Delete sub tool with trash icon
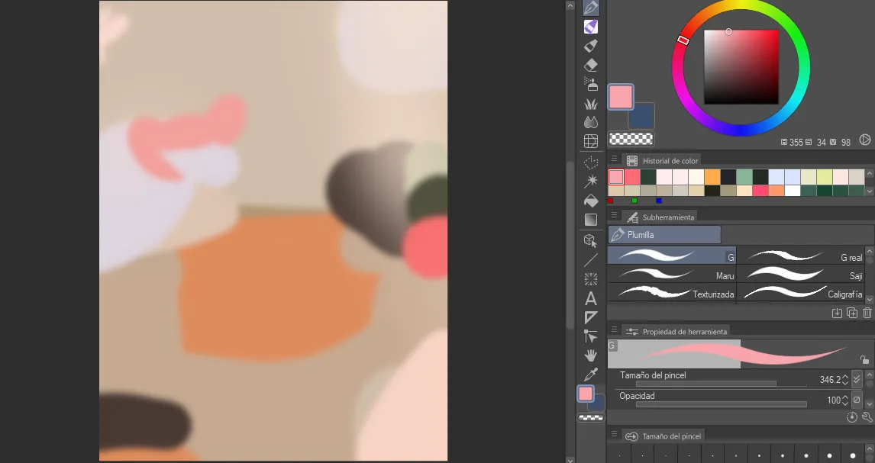Image resolution: width=875 pixels, height=463 pixels. tap(867, 313)
